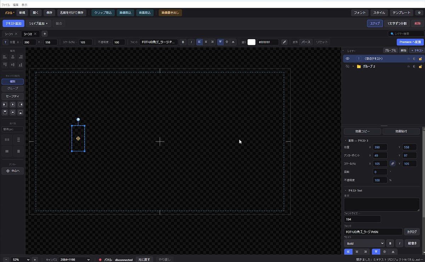Toggle the スナップ snap button
The height and width of the screenshot is (262, 425).
pyautogui.click(x=375, y=23)
